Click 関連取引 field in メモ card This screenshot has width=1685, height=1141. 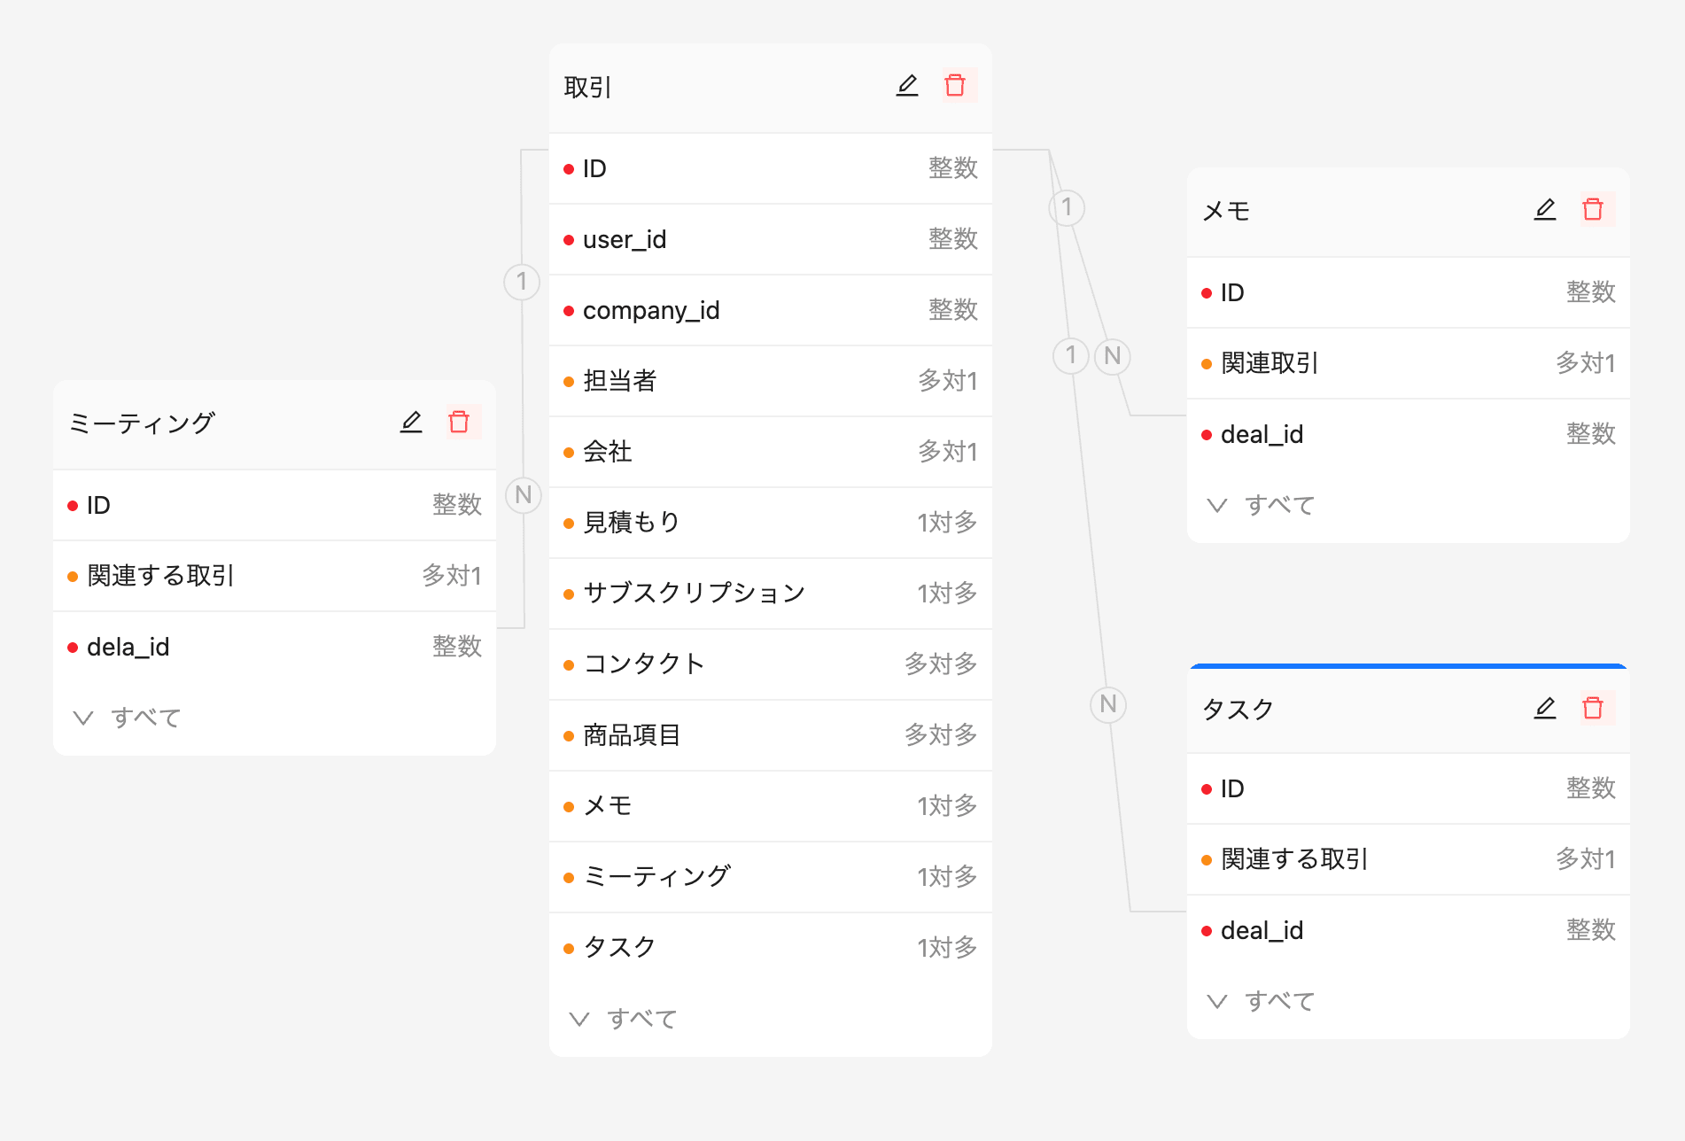[1409, 363]
